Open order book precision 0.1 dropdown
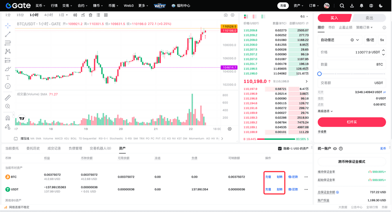Image resolution: width=392 pixels, height=212 pixels. pyautogui.click(x=305, y=16)
